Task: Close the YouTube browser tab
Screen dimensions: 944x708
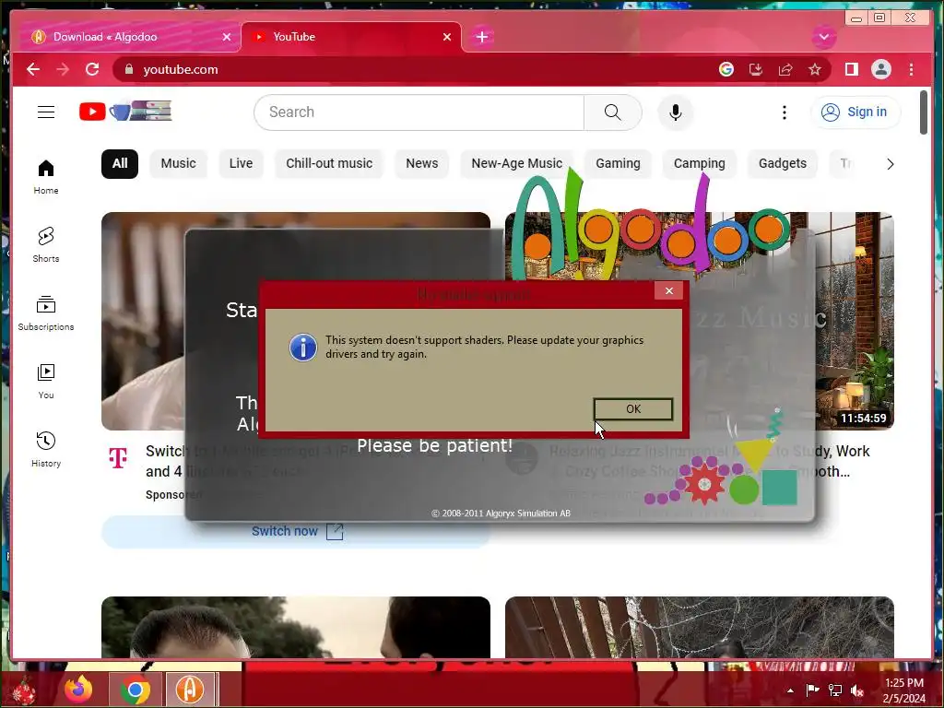Action: point(447,37)
